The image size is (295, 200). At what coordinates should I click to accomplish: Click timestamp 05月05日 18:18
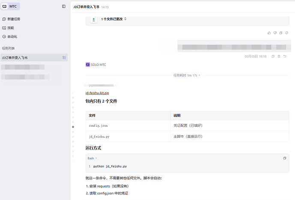pyautogui.click(x=256, y=56)
